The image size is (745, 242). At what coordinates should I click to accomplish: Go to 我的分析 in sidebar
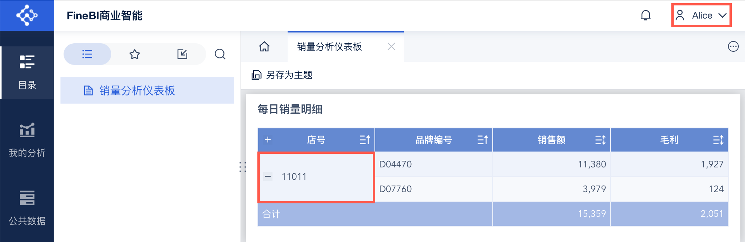click(27, 140)
